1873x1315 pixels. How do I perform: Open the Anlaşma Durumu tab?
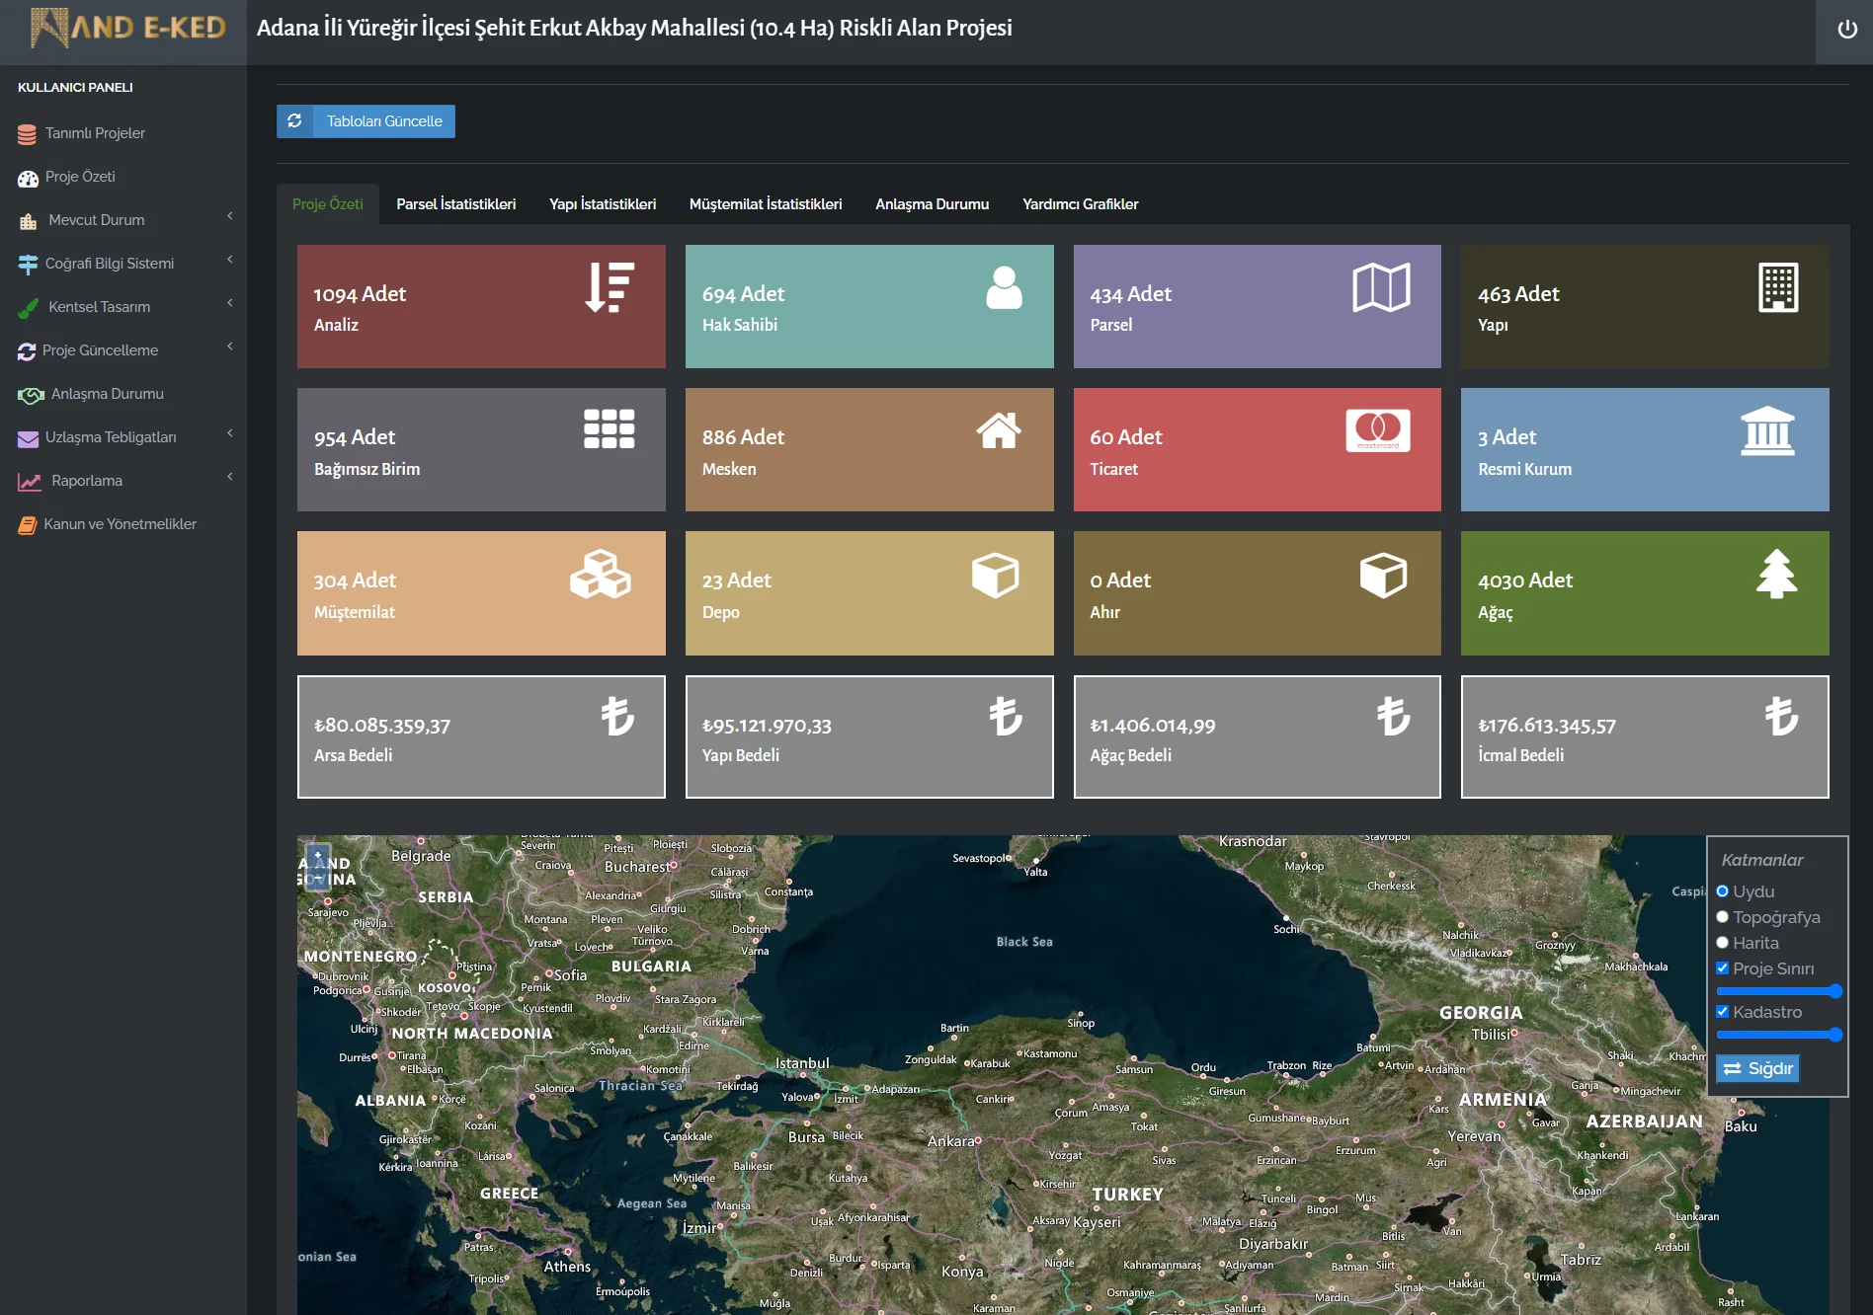click(932, 204)
